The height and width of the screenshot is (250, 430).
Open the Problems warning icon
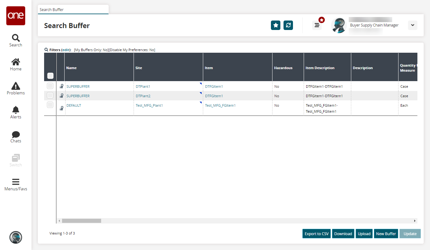(16, 88)
